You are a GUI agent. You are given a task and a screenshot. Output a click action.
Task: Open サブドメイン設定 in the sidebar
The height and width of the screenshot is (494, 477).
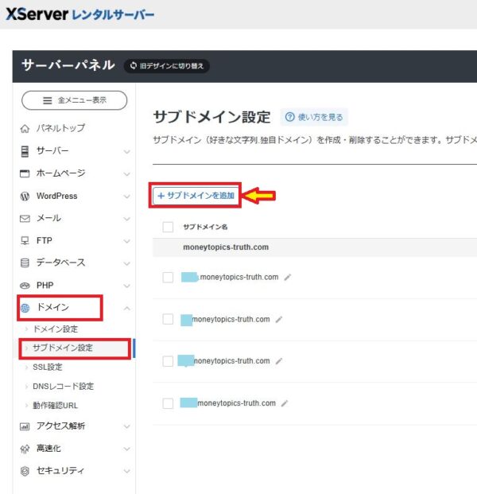63,348
